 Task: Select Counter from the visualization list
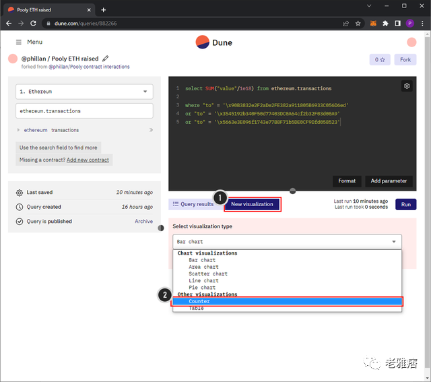coord(287,301)
